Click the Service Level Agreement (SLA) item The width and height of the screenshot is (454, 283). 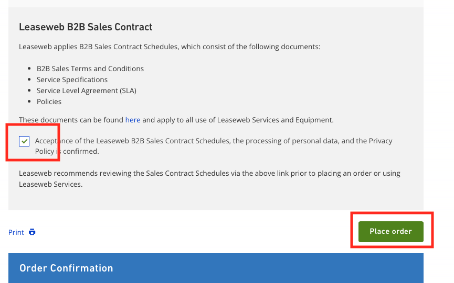click(87, 90)
